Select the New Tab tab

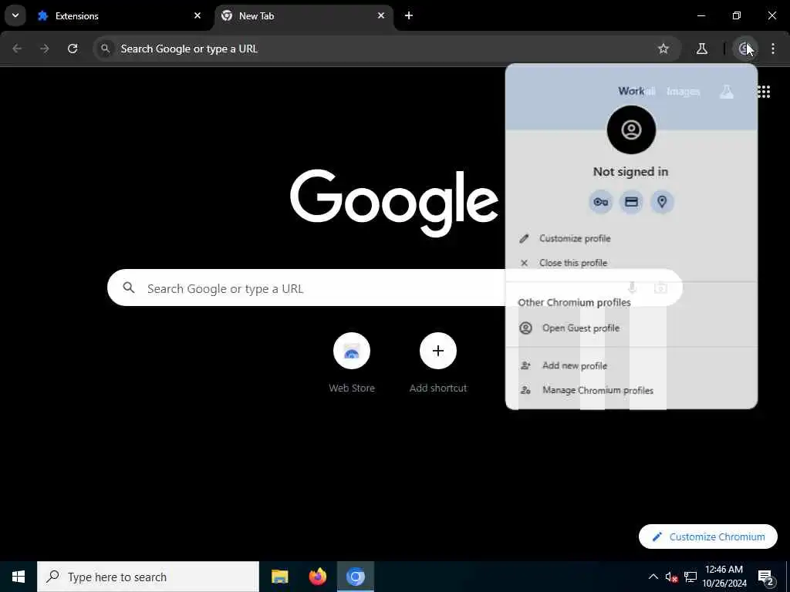pos(304,15)
